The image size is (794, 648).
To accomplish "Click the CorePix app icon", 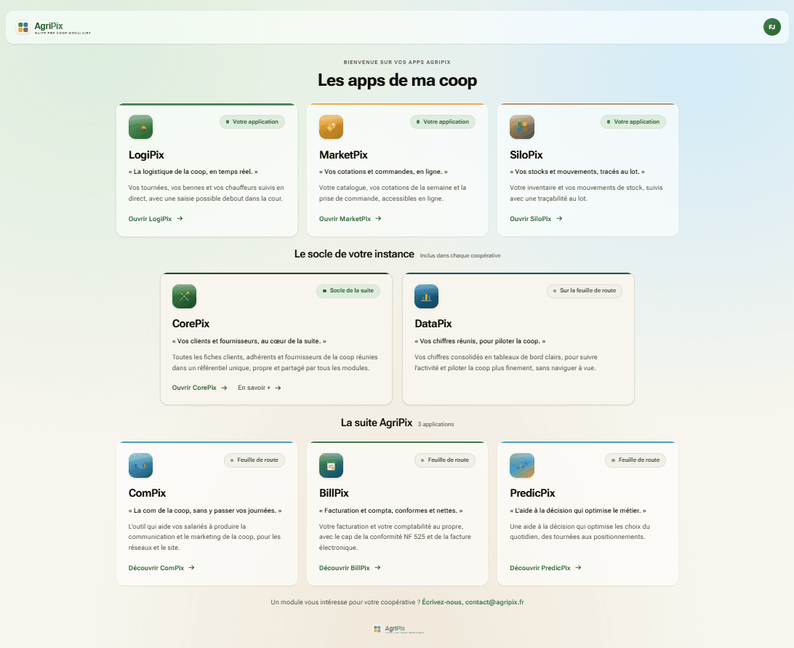I will point(185,297).
